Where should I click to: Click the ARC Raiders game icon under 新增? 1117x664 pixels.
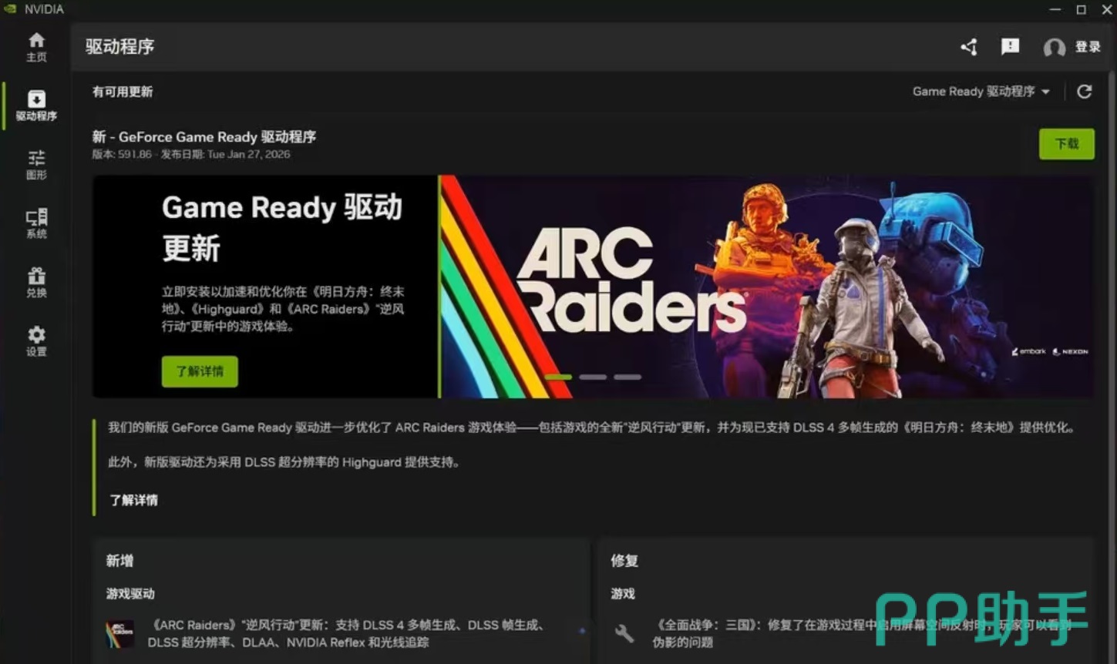click(x=119, y=634)
